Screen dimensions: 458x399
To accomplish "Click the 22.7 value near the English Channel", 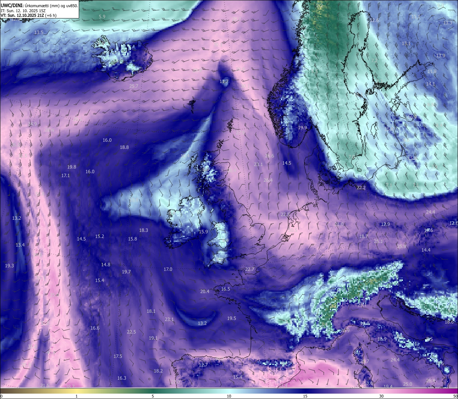I will point(250,269).
